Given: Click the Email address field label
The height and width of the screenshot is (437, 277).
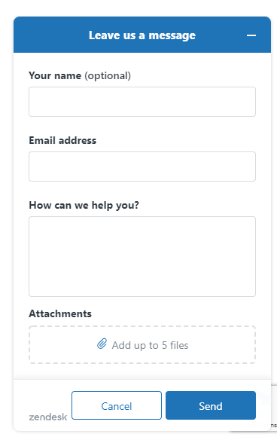Looking at the screenshot, I should tap(62, 140).
